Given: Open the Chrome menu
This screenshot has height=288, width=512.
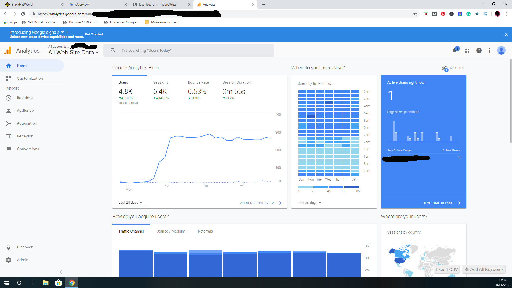Looking at the screenshot, I should tap(506, 14).
